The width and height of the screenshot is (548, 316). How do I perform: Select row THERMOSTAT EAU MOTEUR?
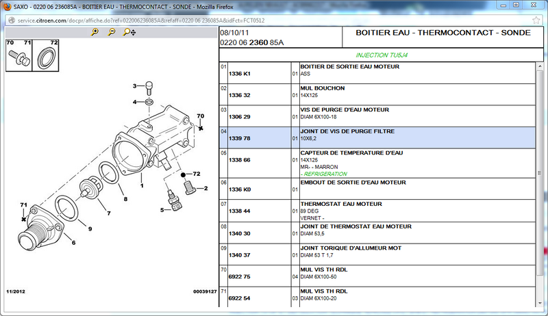coord(377,211)
